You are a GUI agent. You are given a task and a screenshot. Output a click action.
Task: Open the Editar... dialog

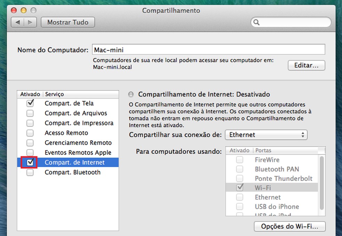(x=306, y=65)
